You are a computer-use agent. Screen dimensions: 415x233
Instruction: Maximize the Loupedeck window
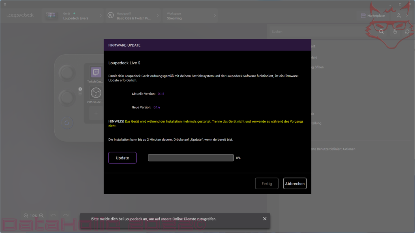pyautogui.click(x=400, y=4)
